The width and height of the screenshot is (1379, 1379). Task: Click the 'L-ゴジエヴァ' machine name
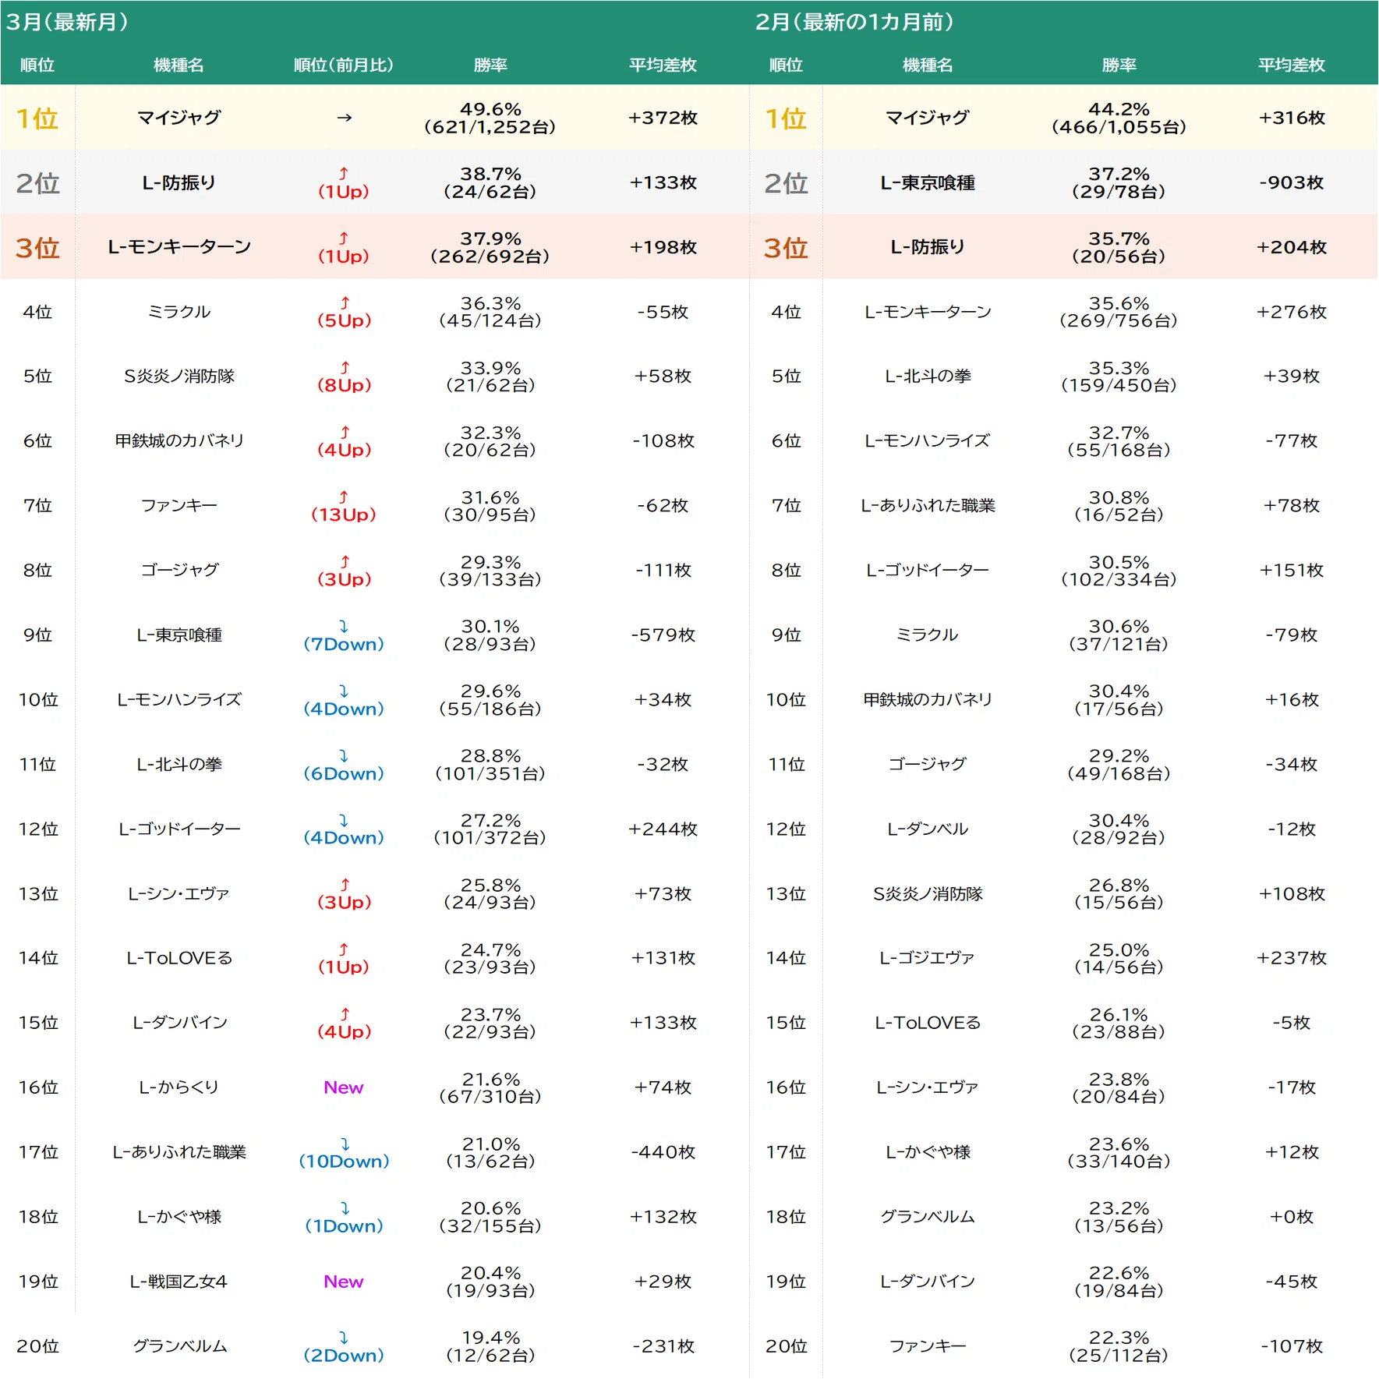click(928, 958)
